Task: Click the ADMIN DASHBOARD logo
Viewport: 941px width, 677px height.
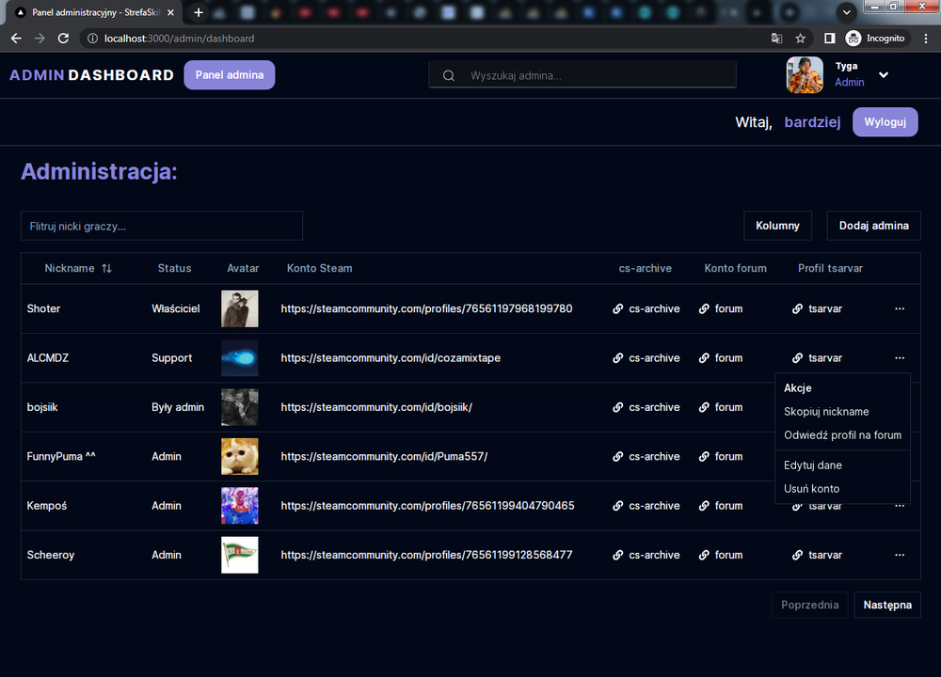Action: tap(92, 75)
